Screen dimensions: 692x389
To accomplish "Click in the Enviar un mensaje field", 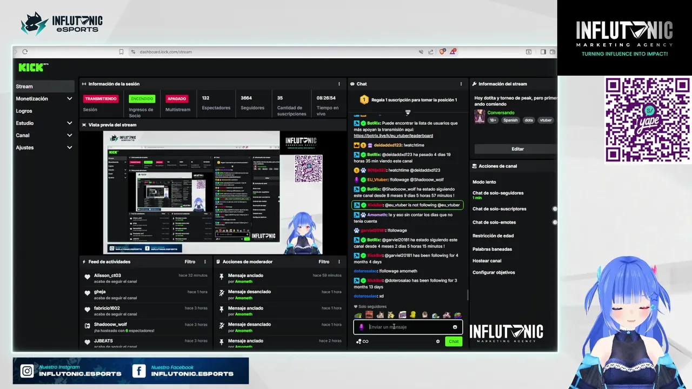I will tap(408, 327).
